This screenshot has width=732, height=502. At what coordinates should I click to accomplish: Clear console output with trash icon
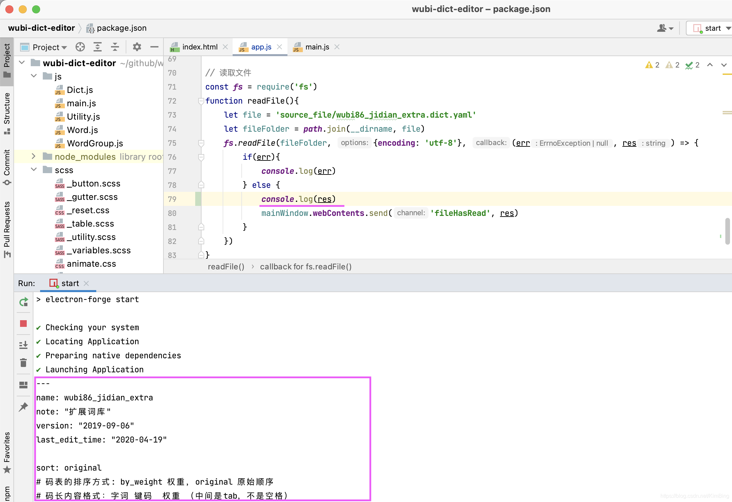tap(23, 363)
